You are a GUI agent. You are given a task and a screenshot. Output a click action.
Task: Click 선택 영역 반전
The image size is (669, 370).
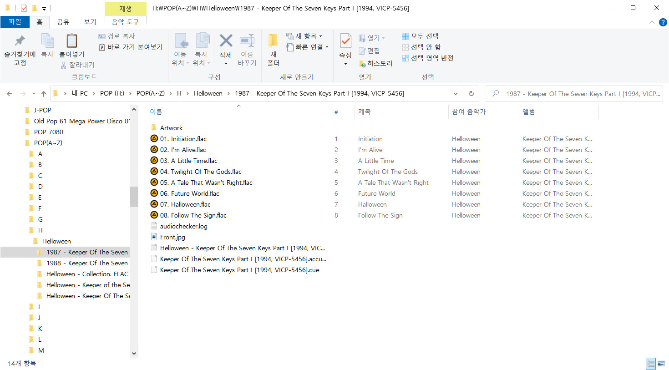[428, 58]
